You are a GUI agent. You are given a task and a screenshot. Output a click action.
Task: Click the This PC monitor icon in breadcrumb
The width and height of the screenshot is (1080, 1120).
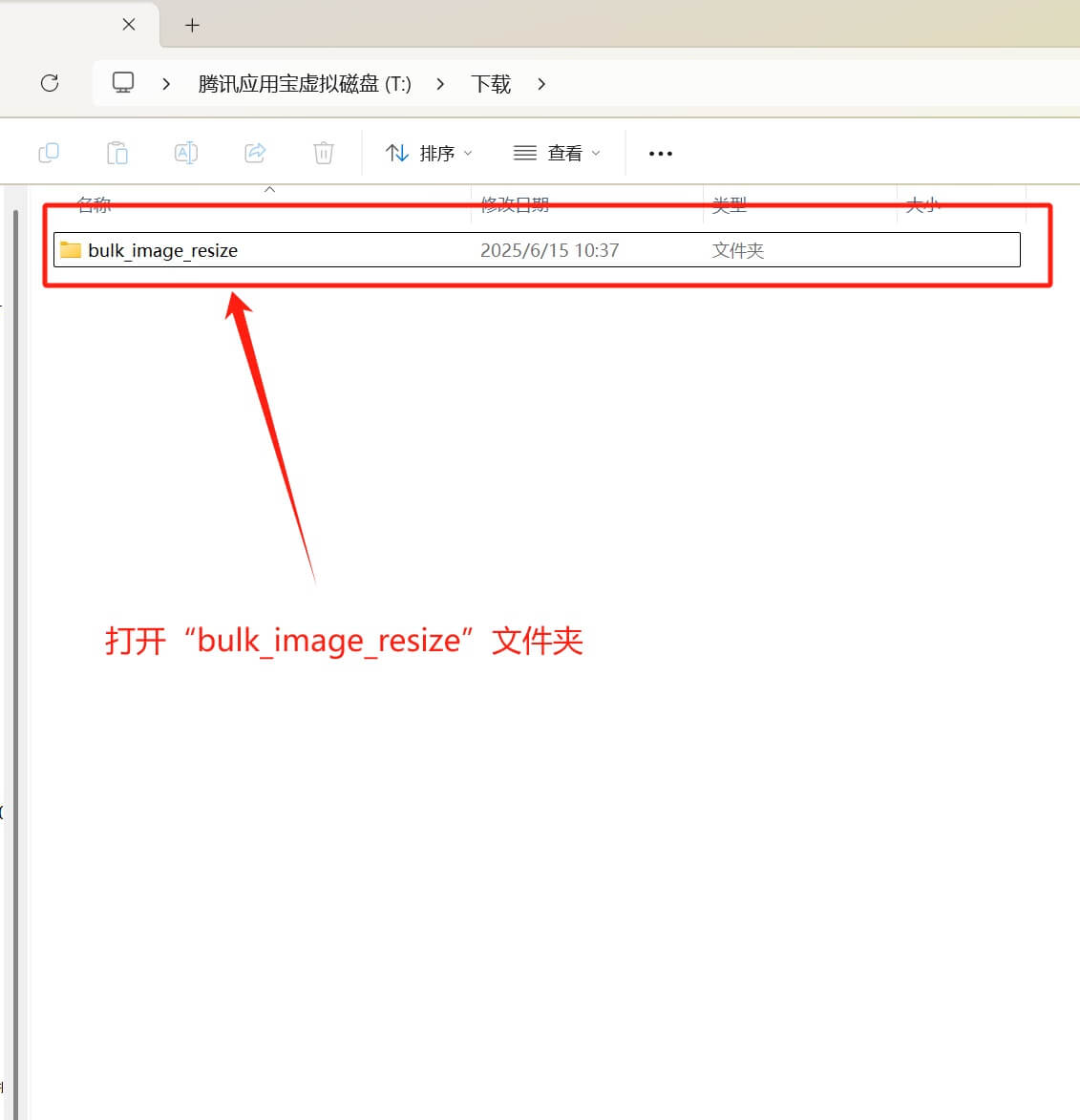123,83
